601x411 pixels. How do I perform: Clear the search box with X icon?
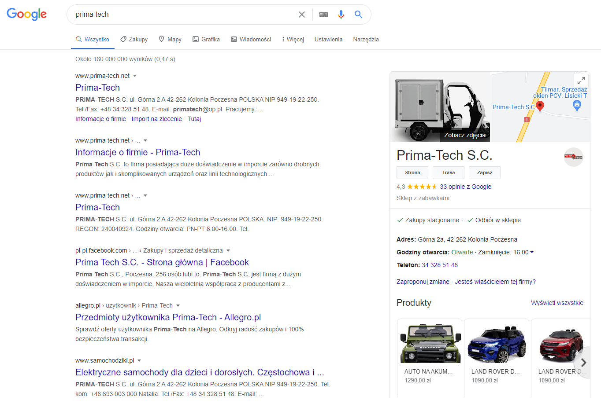[302, 15]
